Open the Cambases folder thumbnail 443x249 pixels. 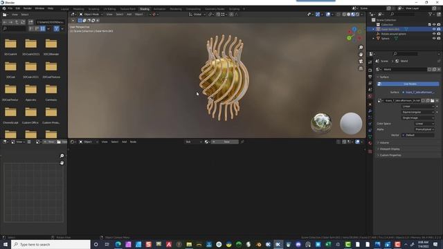coord(51,92)
